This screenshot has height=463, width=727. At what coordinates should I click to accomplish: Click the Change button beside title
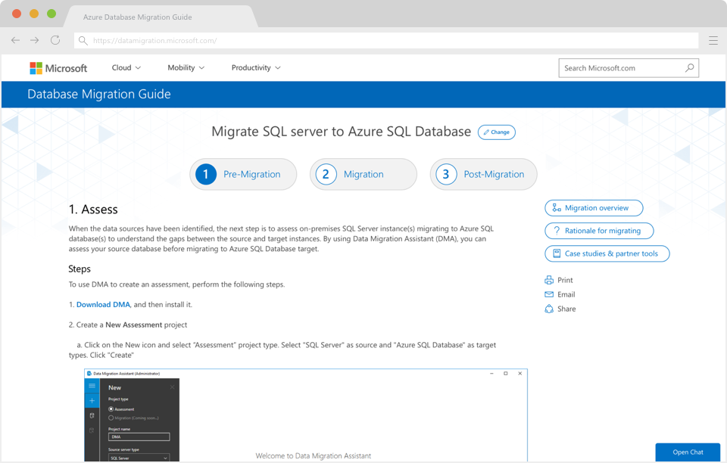497,132
